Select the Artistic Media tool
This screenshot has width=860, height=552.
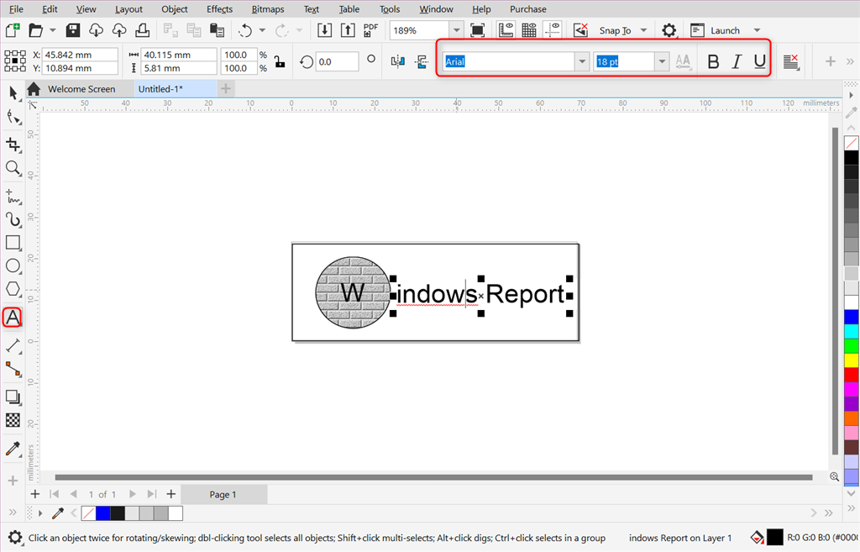coord(13,219)
